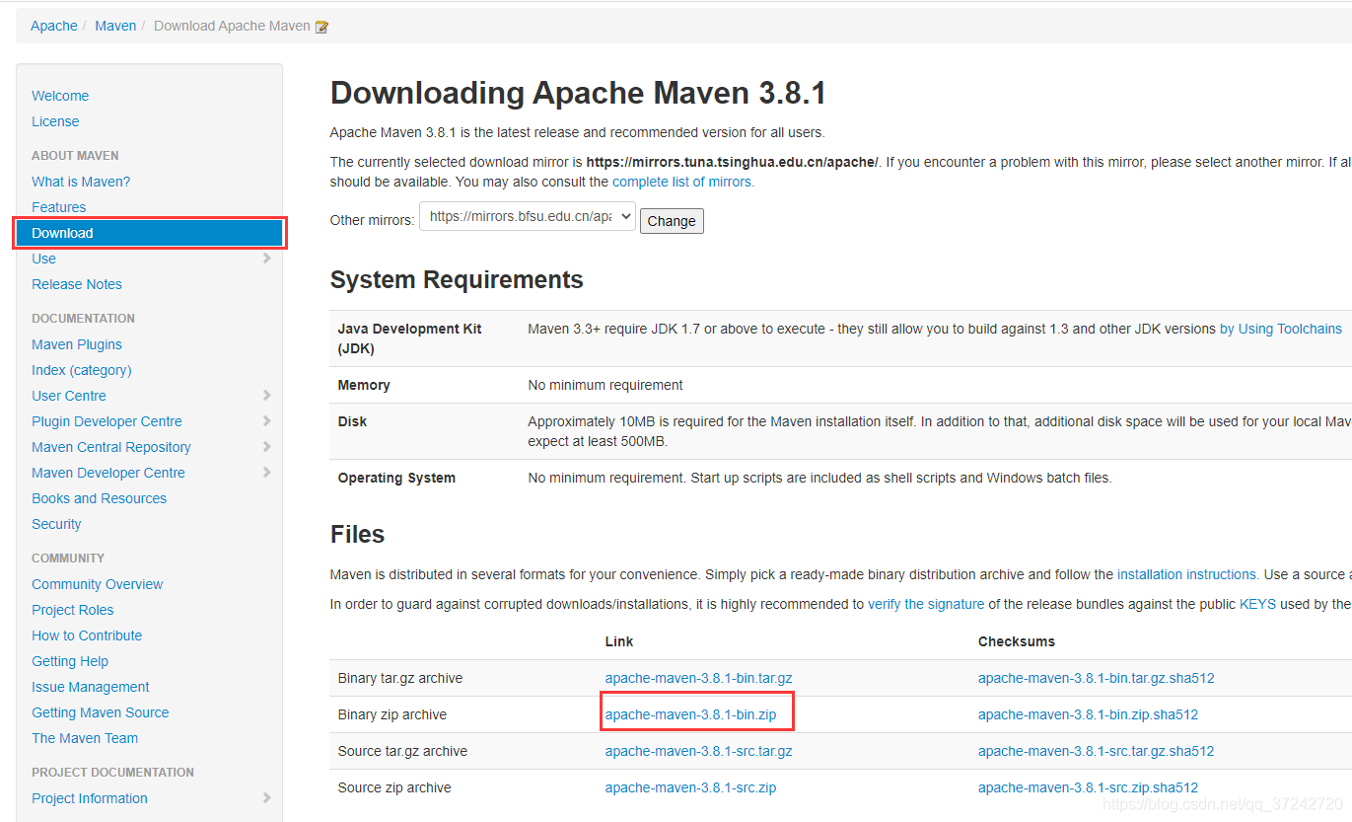Open the User Centre link
The height and width of the screenshot is (822, 1352).
point(69,396)
